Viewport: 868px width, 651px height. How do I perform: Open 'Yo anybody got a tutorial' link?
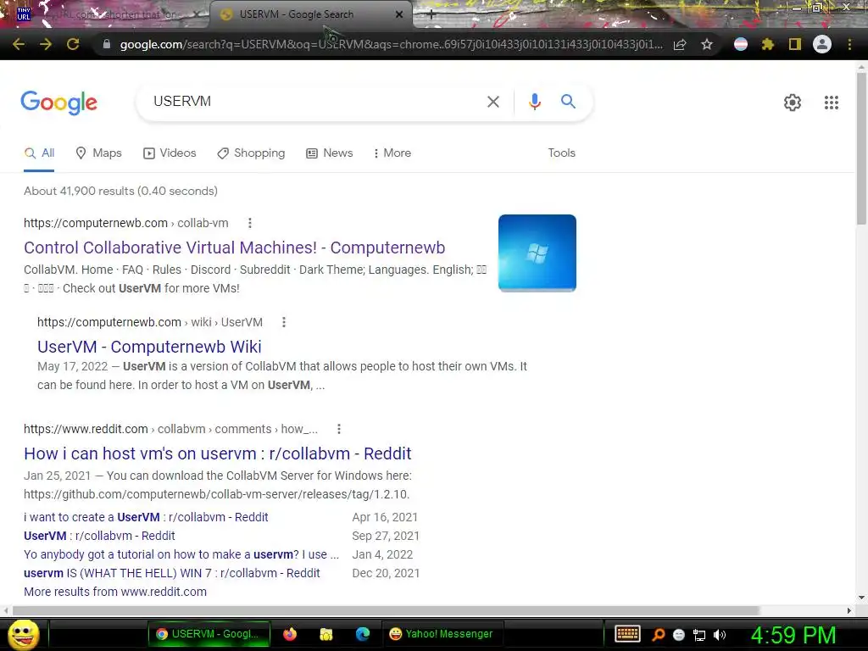[x=181, y=554]
